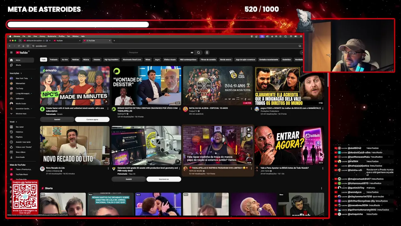Open the on-screen keyboard icon in search box
The width and height of the screenshot is (401, 226).
click(192, 52)
